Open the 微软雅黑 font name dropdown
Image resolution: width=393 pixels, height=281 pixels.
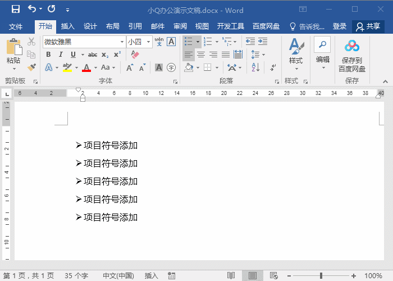122,42
